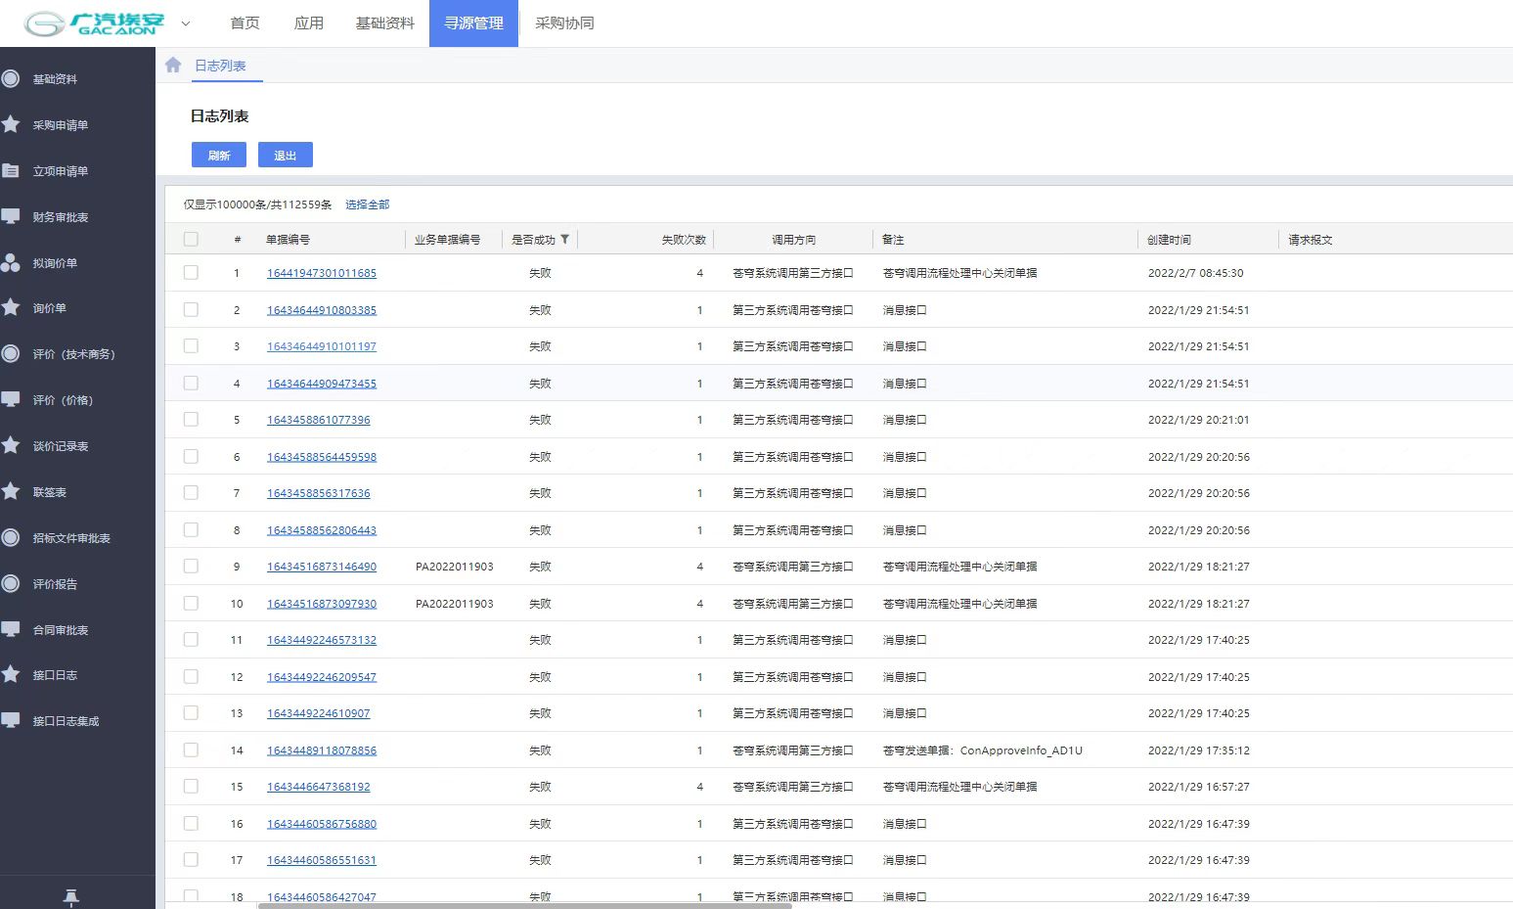Click the 拟询价单 sidebar icon

pos(11,262)
